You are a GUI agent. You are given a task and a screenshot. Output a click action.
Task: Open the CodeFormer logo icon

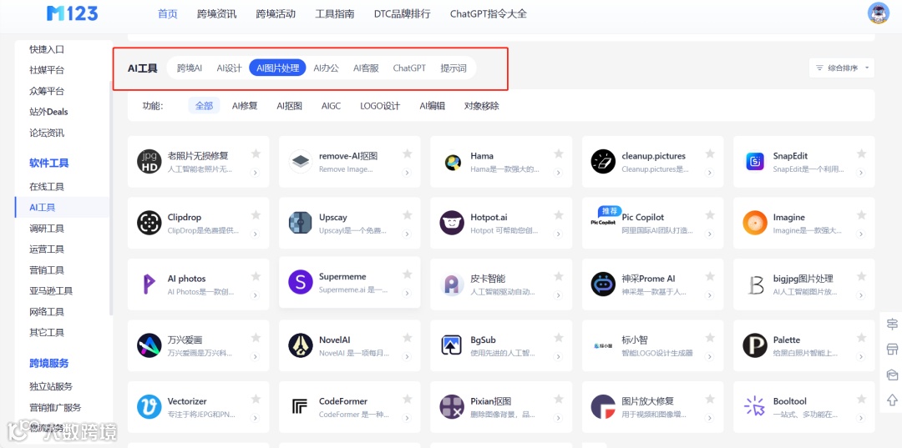(301, 406)
